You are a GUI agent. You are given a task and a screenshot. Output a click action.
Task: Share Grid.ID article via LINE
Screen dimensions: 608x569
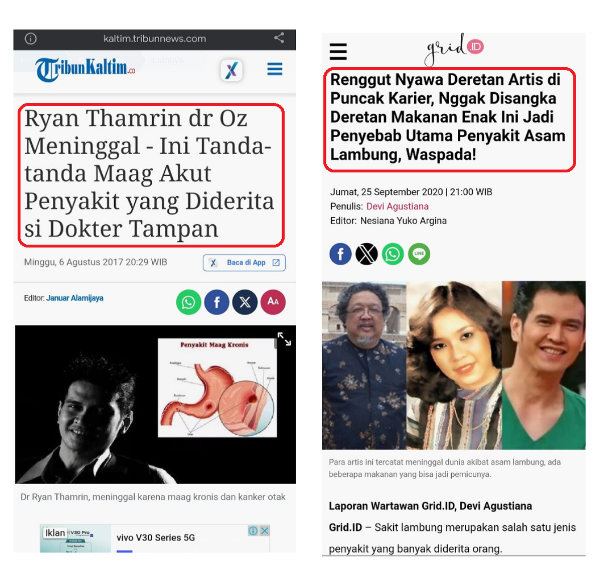point(419,254)
